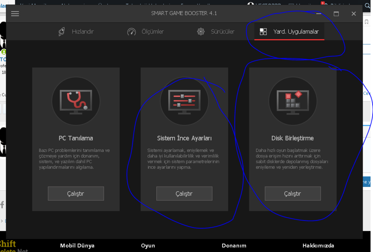373x252 pixels.
Task: Click the Facebook share icon in the browser page
Action: (x=2, y=205)
